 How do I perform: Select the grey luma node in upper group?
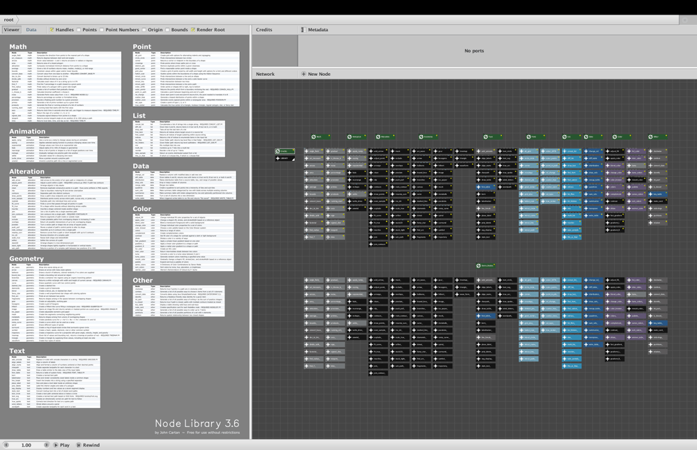pos(636,166)
